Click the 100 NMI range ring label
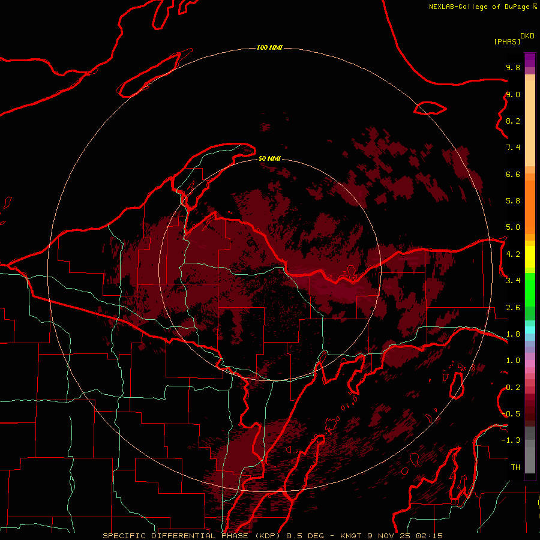 coord(269,47)
